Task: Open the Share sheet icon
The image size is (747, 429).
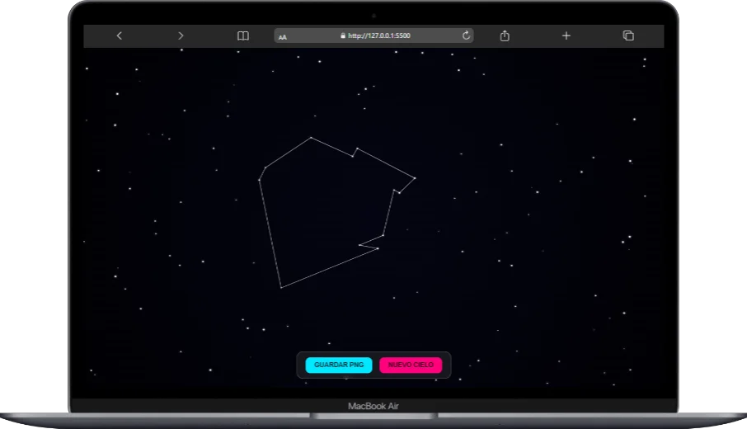Action: [x=505, y=35]
